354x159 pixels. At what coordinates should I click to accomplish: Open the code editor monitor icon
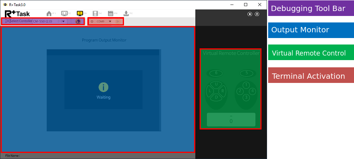pos(64,14)
